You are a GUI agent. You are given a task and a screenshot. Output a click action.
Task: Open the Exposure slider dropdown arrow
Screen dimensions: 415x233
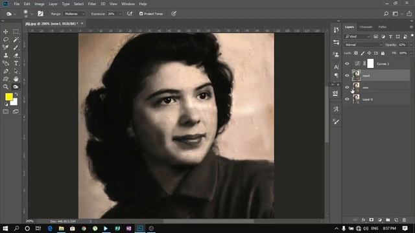click(120, 14)
